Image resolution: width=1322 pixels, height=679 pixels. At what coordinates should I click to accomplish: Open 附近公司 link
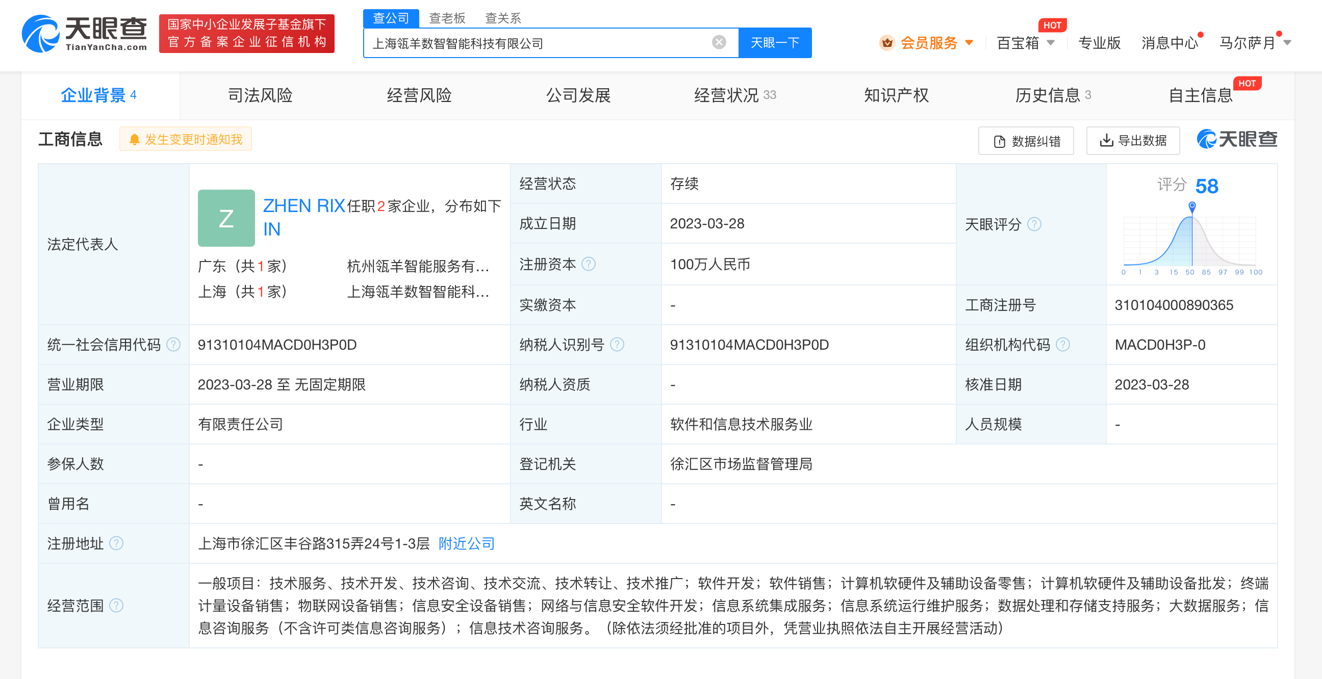[467, 543]
